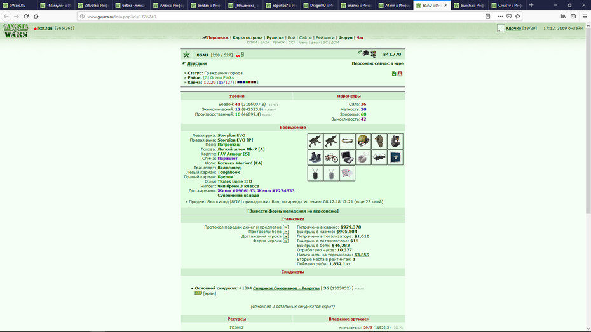Open the Рейтинги menu item
The width and height of the screenshot is (591, 332).
click(x=325, y=37)
